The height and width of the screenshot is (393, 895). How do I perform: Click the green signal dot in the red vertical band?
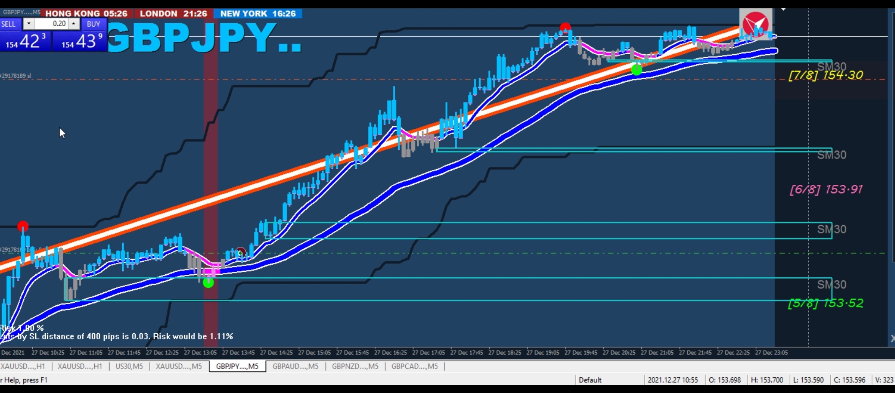(208, 282)
